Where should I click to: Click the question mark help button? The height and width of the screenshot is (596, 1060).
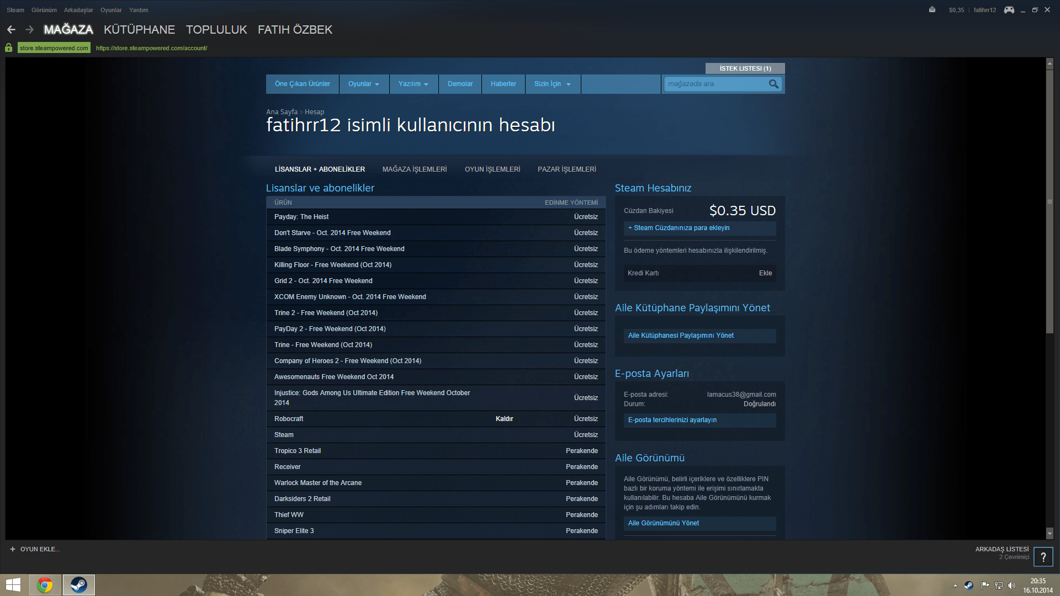(1043, 557)
